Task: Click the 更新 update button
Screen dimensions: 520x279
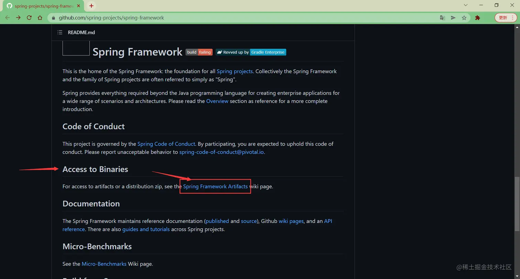Action: [x=505, y=18]
